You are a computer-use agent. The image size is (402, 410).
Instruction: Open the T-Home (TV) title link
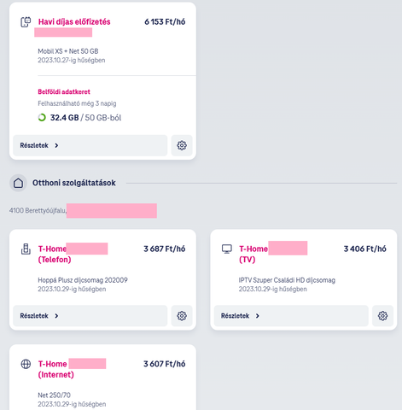point(253,254)
